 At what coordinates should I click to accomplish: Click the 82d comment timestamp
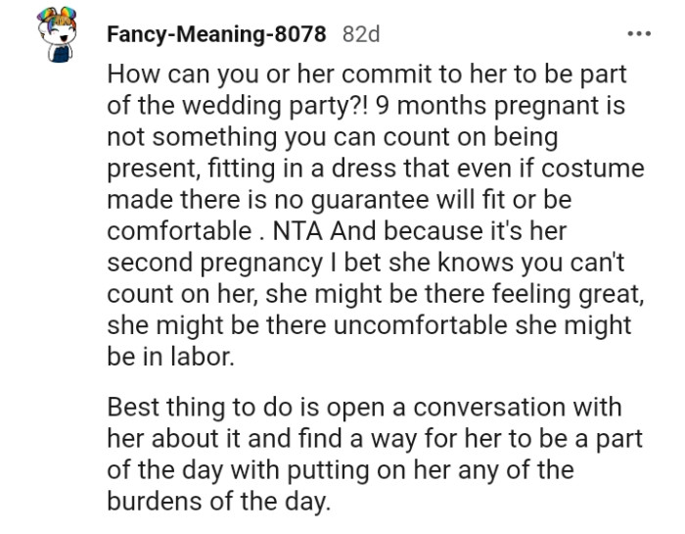click(361, 33)
